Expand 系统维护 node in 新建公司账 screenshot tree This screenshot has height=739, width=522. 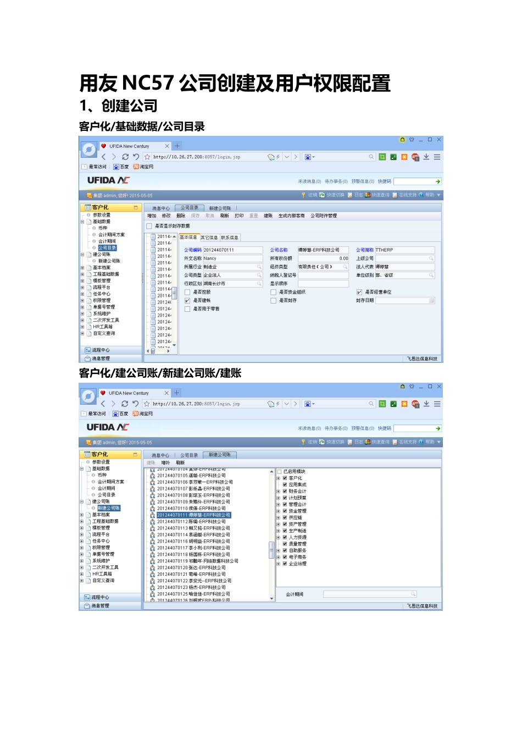point(82,561)
